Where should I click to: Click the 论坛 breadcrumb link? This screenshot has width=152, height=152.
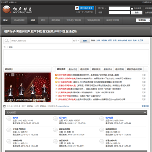coord(11,47)
